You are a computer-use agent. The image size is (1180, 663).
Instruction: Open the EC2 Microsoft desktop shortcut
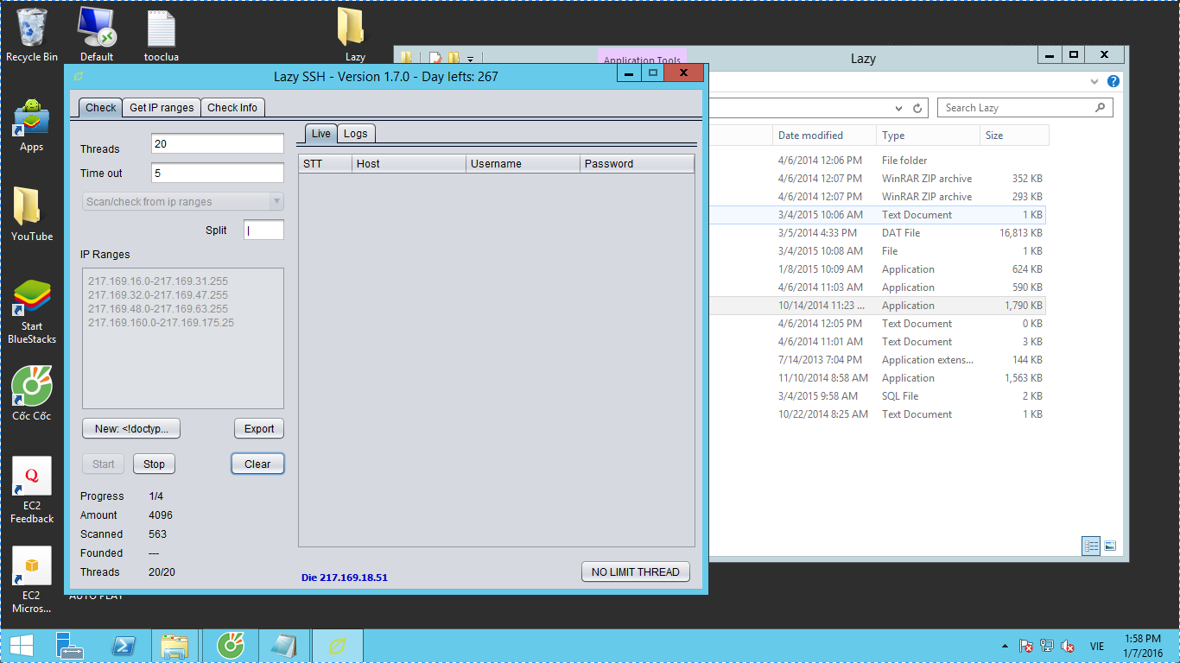[32, 579]
